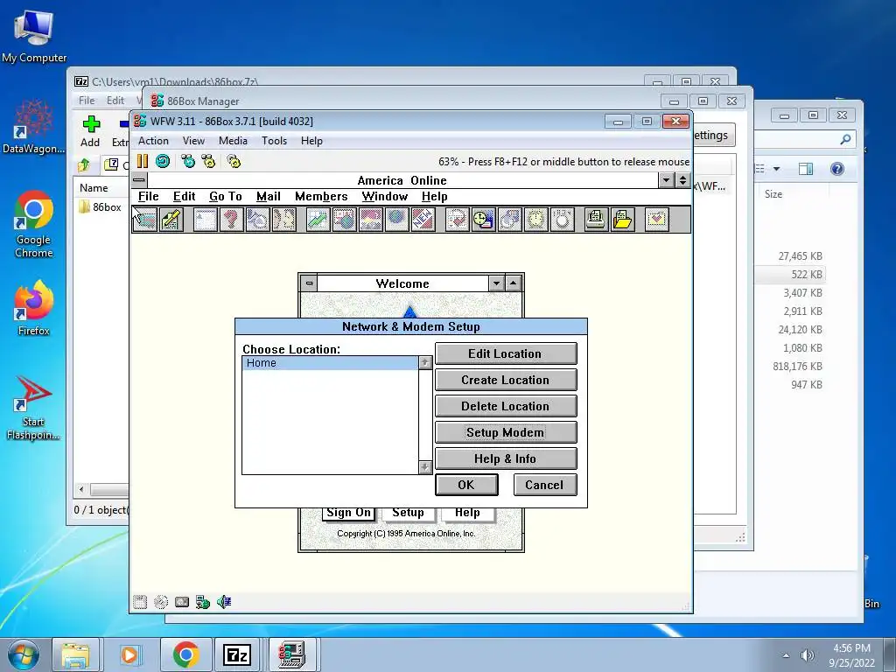Click the AOL Read New Mail toolbar icon
The height and width of the screenshot is (672, 896).
pyautogui.click(x=145, y=220)
